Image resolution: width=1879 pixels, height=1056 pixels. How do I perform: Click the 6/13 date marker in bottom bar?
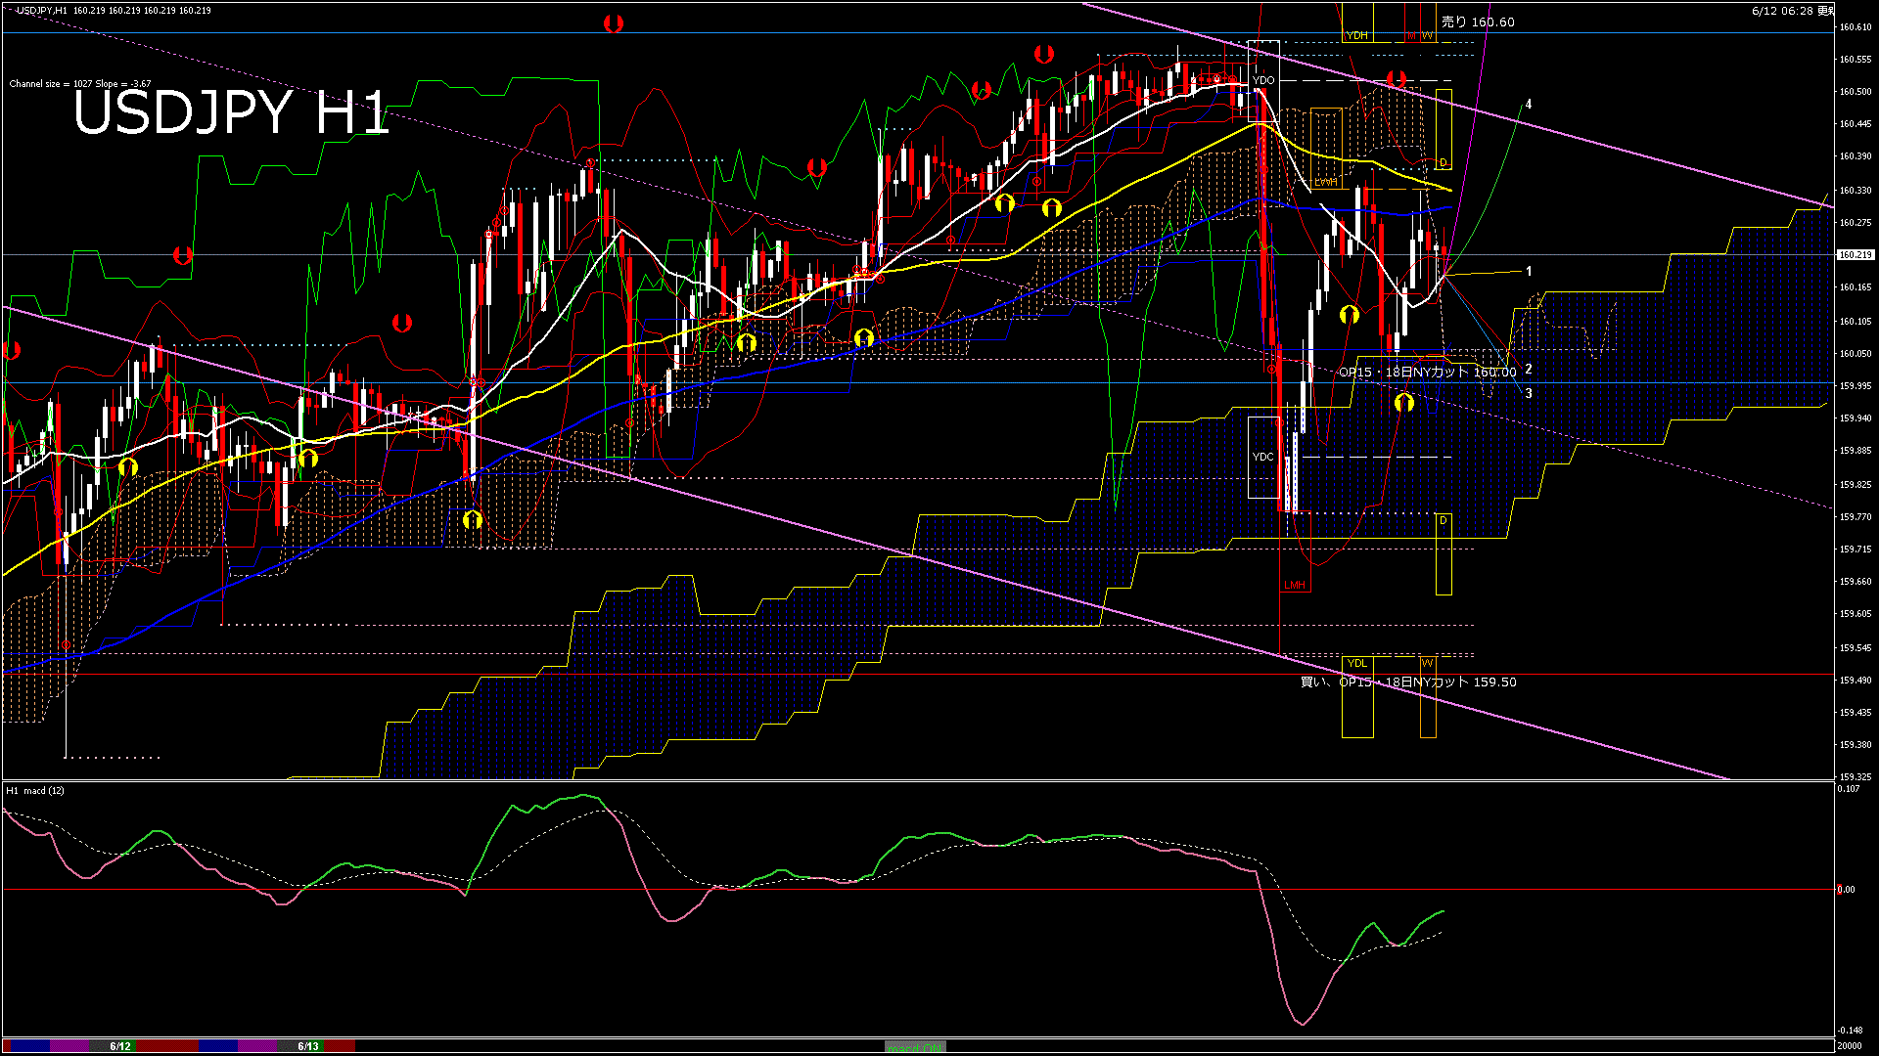pyautogui.click(x=308, y=1046)
